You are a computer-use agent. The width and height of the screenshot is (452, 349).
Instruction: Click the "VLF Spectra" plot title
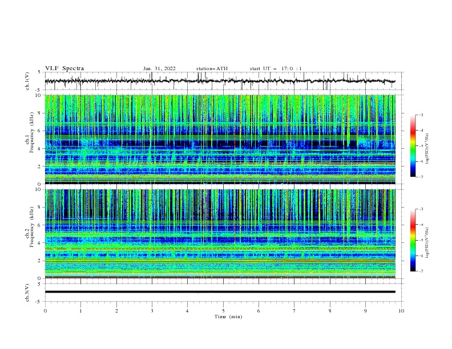64,68
